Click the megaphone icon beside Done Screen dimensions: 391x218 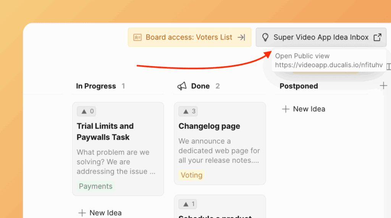[182, 86]
